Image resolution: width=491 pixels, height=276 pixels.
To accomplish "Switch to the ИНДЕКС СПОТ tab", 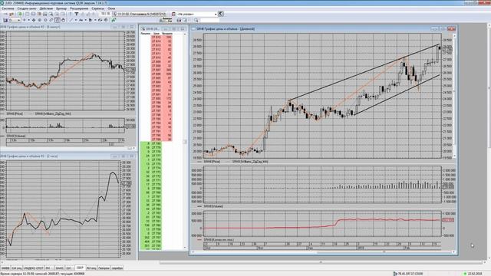I will click(x=34, y=268).
